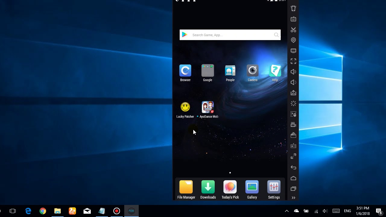The height and width of the screenshot is (217, 386).
Task: Click the Google Play logo in search bar
Action: point(185,35)
